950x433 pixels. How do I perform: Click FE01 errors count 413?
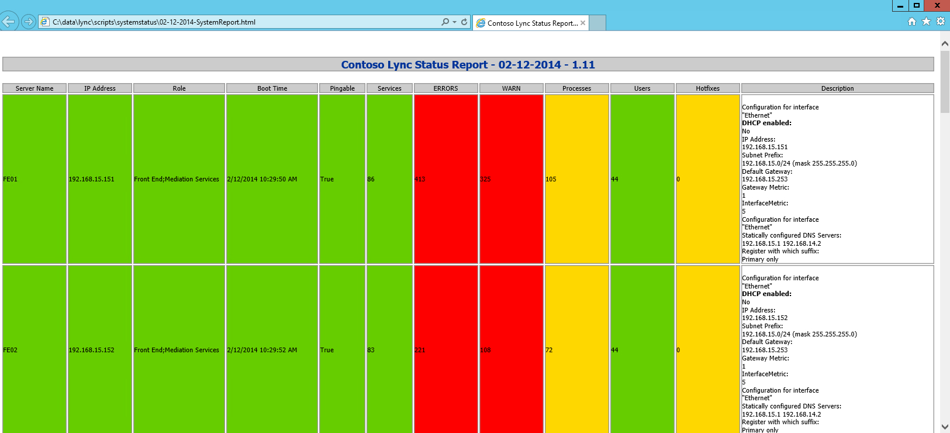pos(420,179)
